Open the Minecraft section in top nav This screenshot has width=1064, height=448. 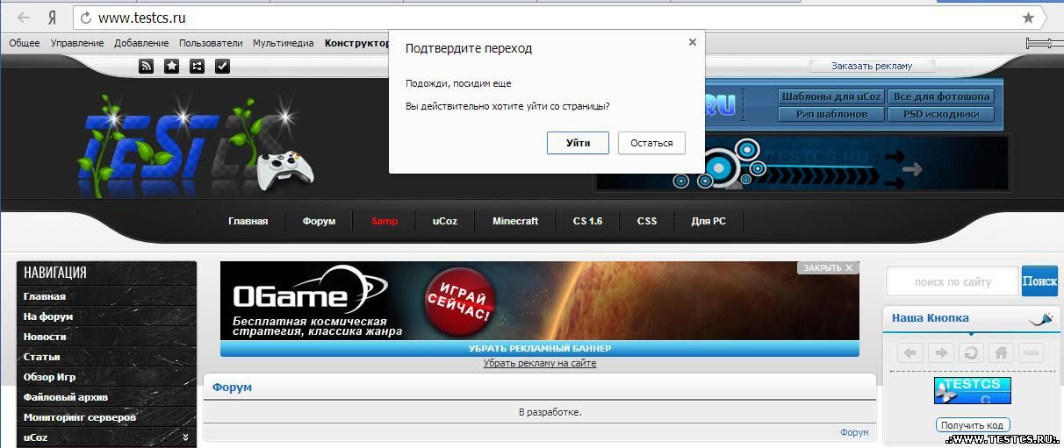coord(515,221)
